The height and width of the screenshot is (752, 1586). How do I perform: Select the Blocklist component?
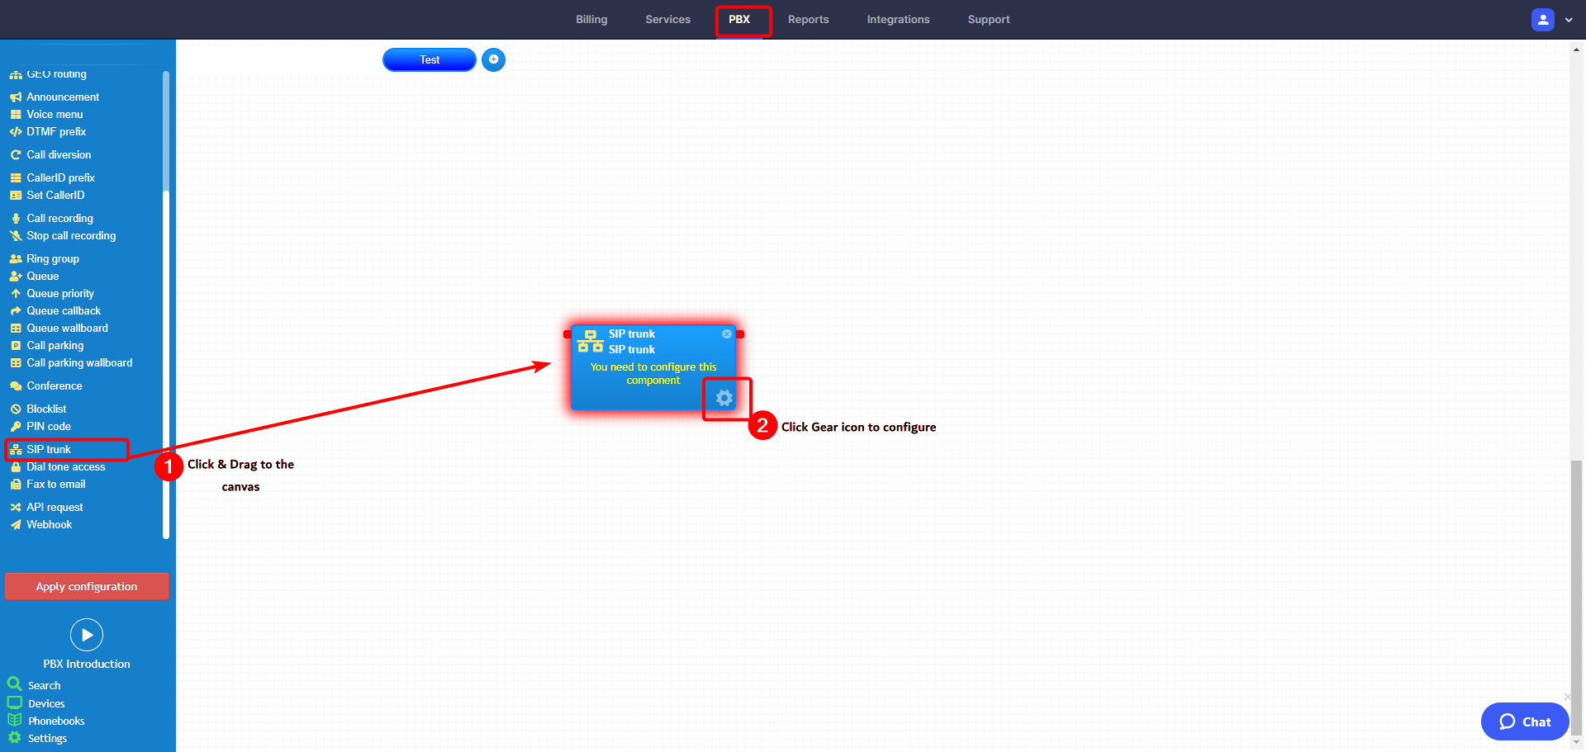point(46,408)
